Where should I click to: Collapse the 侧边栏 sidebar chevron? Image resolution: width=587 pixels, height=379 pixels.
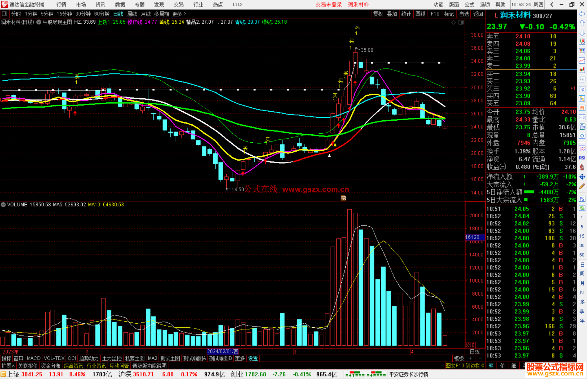click(483, 366)
